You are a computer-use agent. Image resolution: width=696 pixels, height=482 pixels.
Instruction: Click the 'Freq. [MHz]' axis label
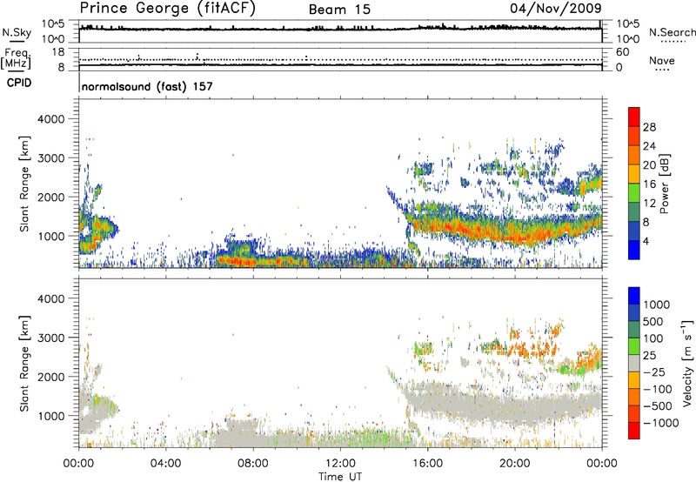click(x=16, y=59)
